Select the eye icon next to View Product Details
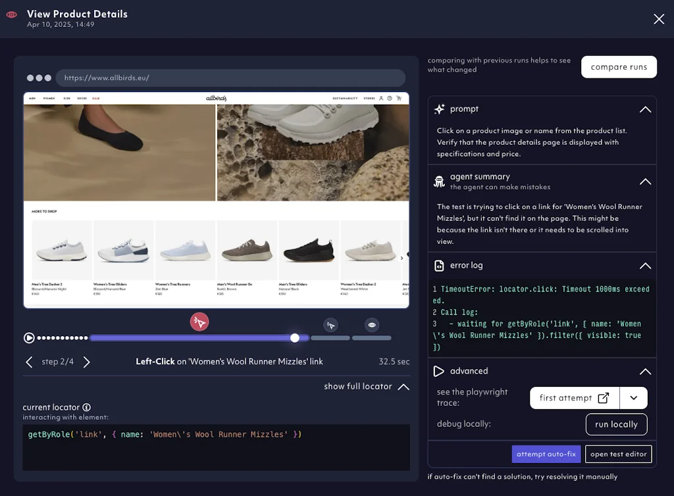This screenshot has width=674, height=496. click(x=11, y=13)
